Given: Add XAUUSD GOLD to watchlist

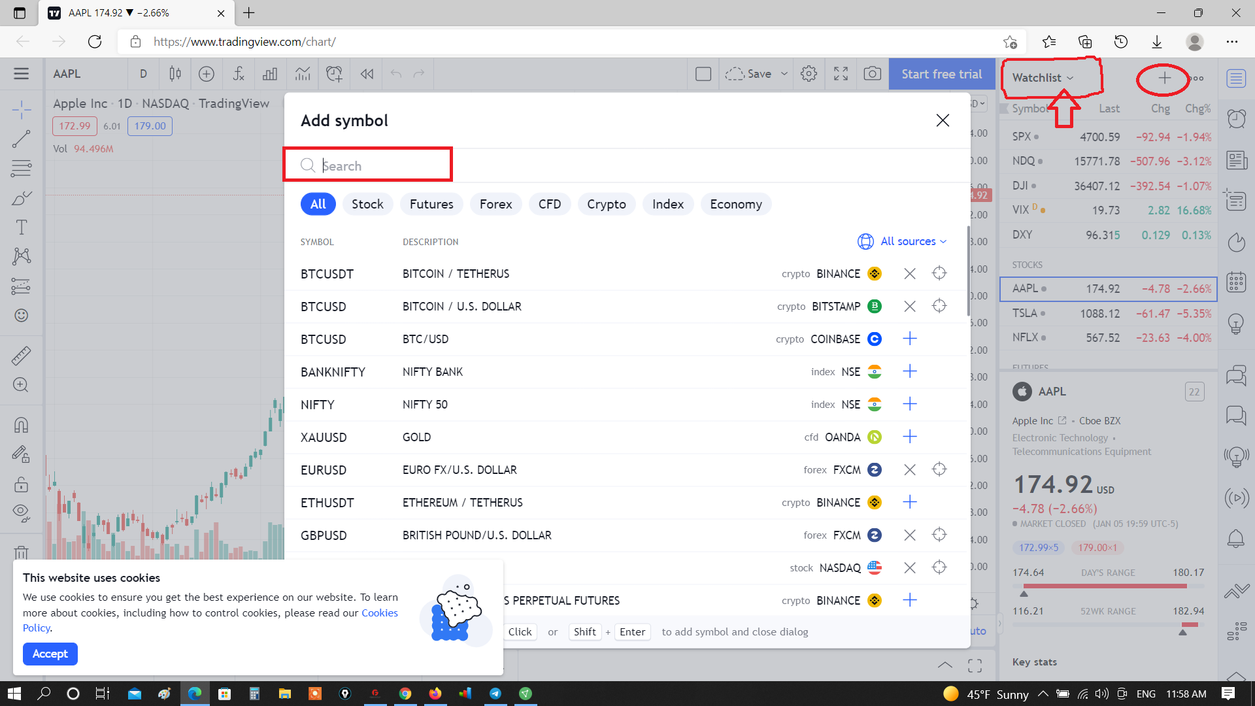Looking at the screenshot, I should 910,437.
